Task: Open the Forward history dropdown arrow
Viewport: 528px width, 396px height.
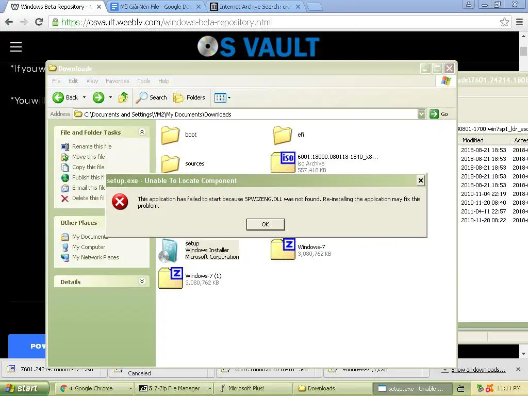Action: click(110, 97)
